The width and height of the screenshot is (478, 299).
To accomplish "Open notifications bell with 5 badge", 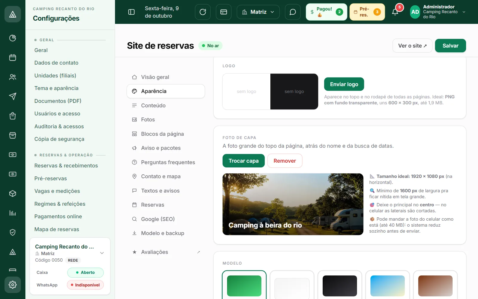I will (395, 12).
